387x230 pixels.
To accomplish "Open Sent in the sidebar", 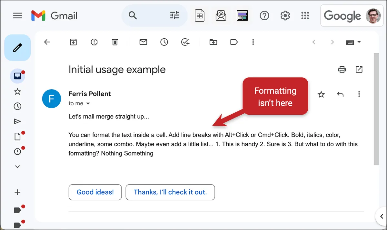I will [17, 121].
